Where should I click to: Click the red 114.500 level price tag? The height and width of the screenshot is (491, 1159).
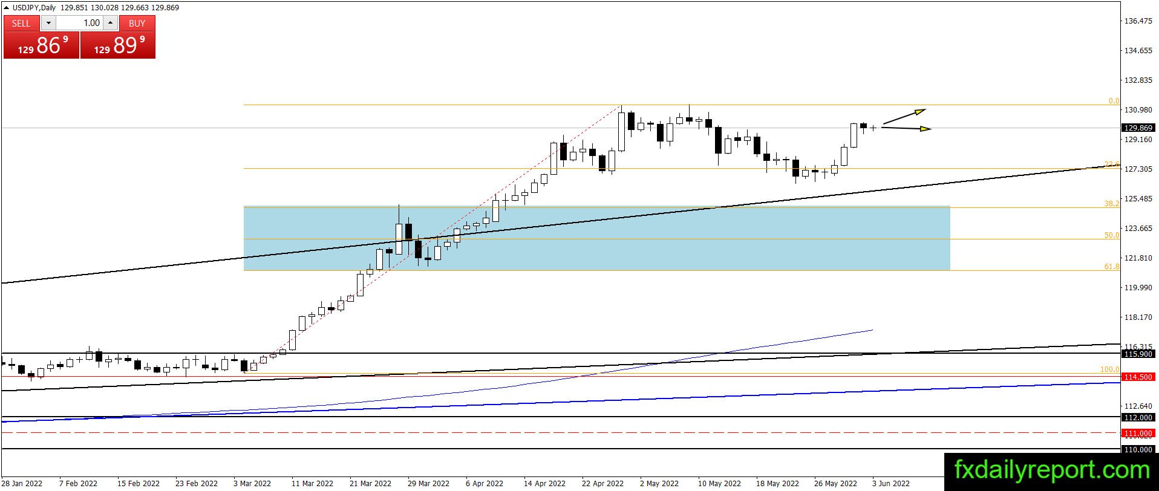(x=1138, y=377)
